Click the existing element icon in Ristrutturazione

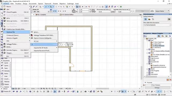(x=146, y=19)
